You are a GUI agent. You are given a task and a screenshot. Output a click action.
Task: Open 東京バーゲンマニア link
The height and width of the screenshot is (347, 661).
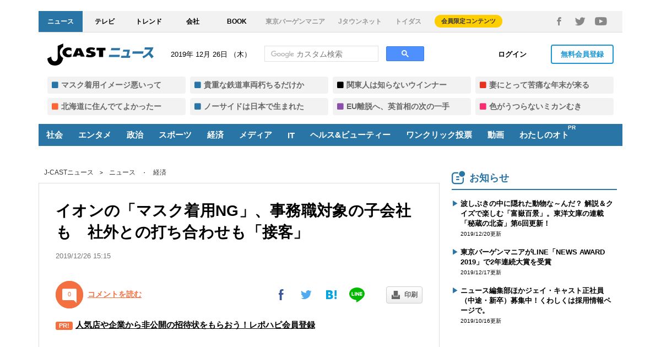point(295,21)
